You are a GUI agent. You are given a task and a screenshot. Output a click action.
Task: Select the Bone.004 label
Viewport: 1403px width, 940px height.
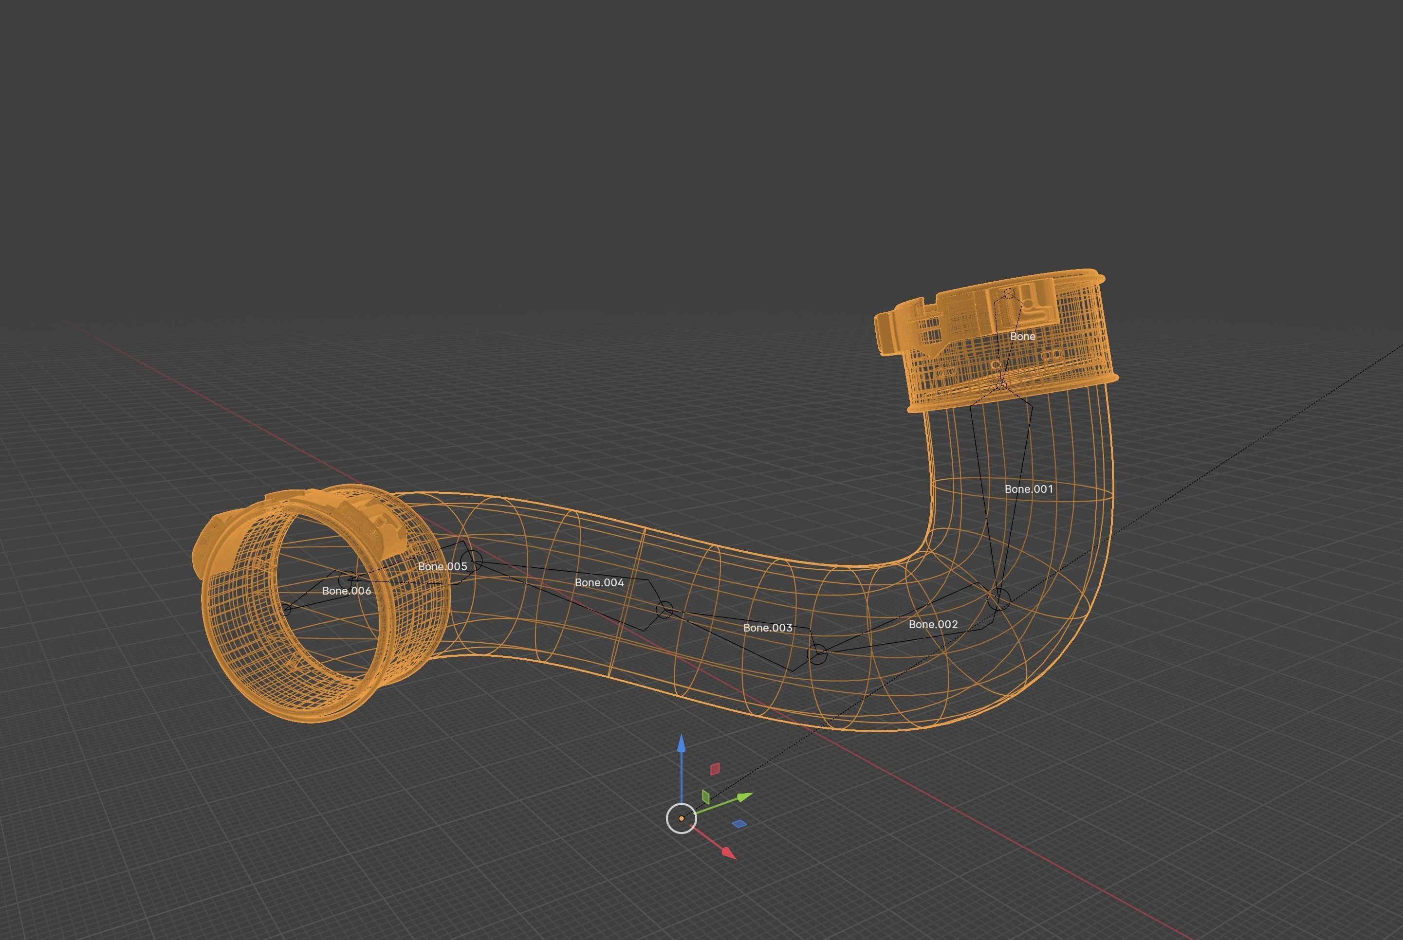coord(599,582)
